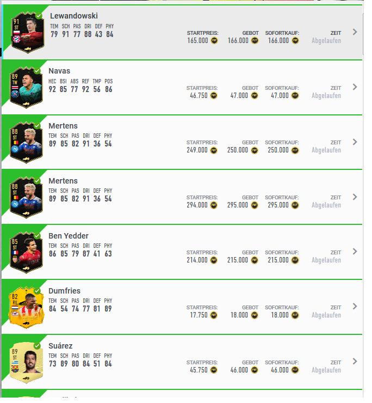The height and width of the screenshot is (403, 372).
Task: Click coin icon next to Dumfries 18.000 Gebot
Action: tap(255, 315)
